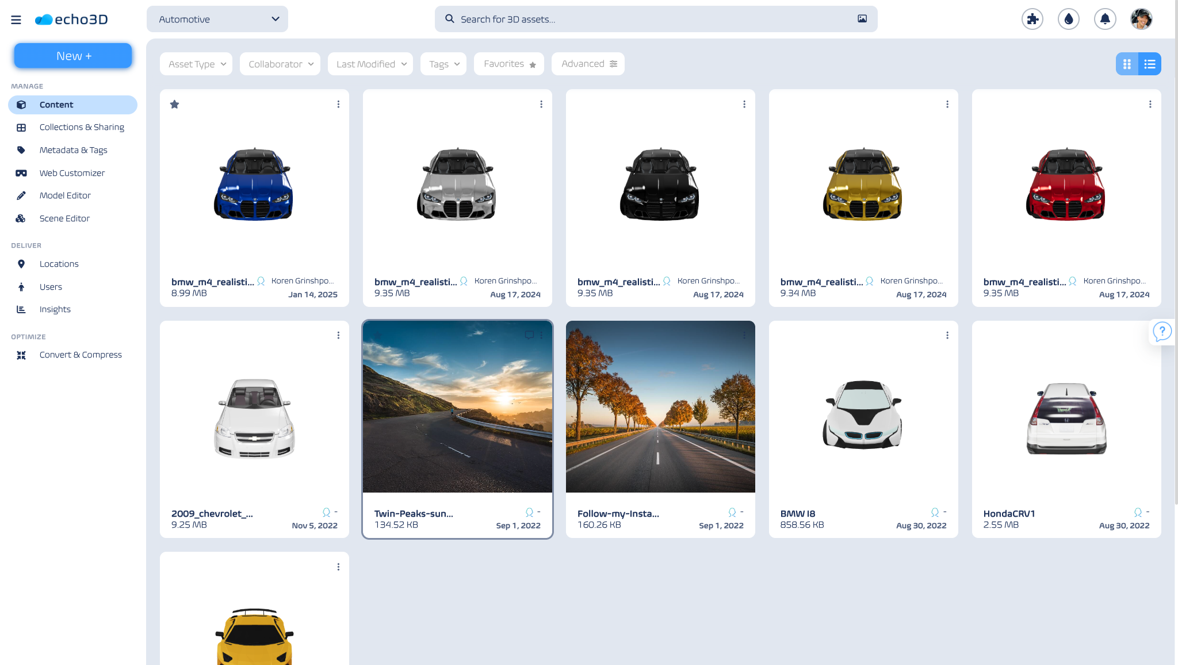Open the integrations puzzle icon
This screenshot has width=1178, height=665.
pyautogui.click(x=1032, y=19)
